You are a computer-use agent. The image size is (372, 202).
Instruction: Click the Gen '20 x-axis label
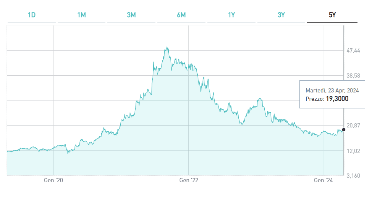click(53, 180)
